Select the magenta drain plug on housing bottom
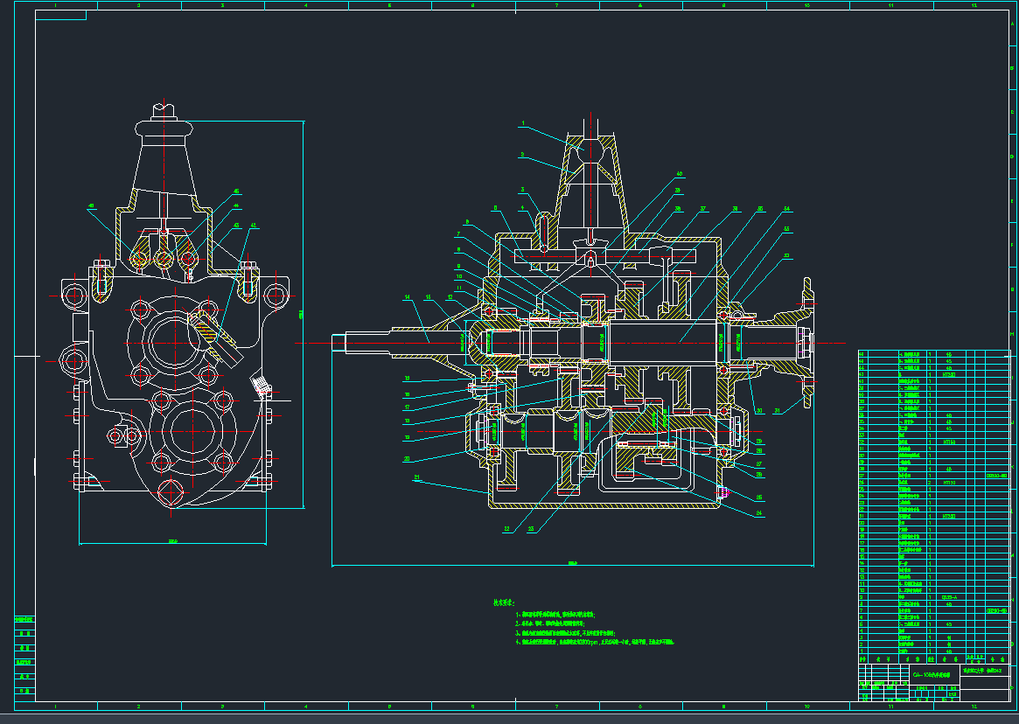The image size is (1019, 724). [722, 491]
